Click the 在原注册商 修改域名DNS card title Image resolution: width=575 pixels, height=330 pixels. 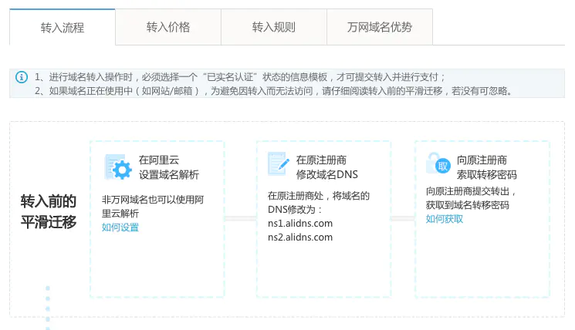coord(326,167)
